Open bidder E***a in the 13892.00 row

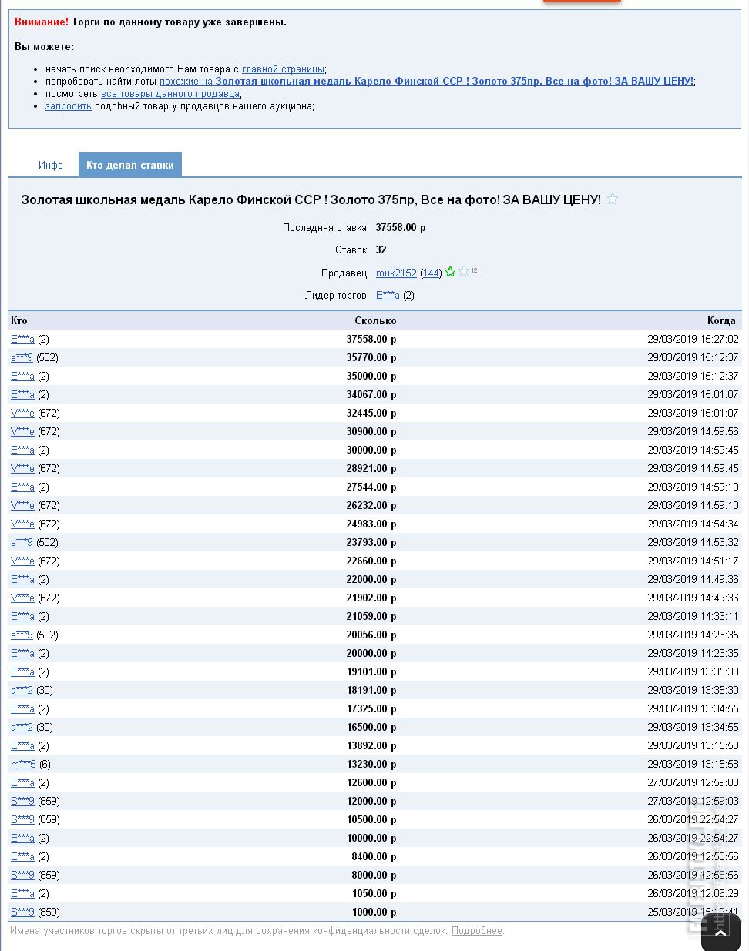22,746
